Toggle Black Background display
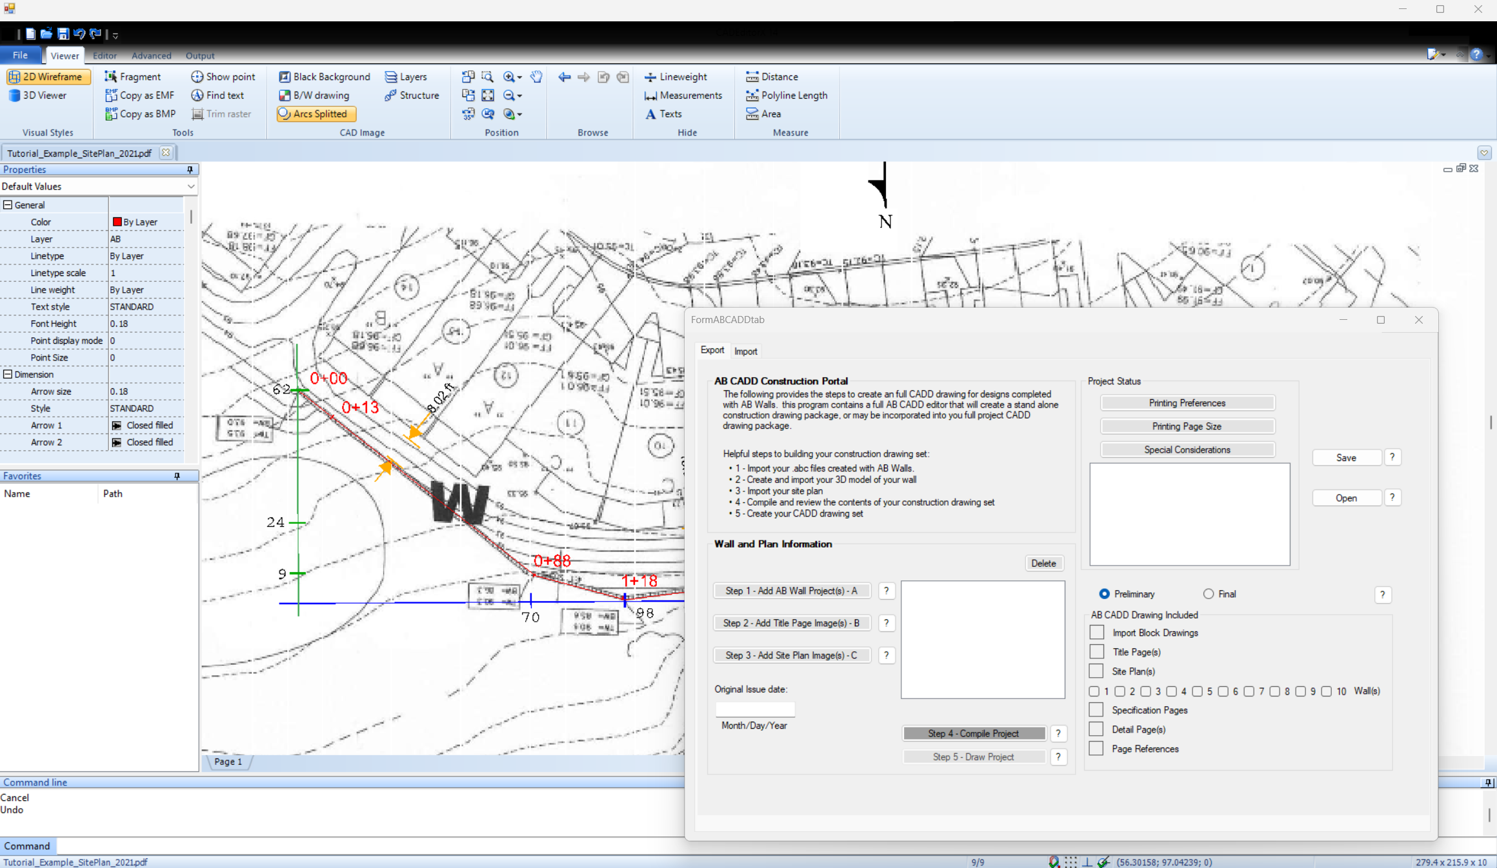The image size is (1497, 868). pyautogui.click(x=325, y=77)
